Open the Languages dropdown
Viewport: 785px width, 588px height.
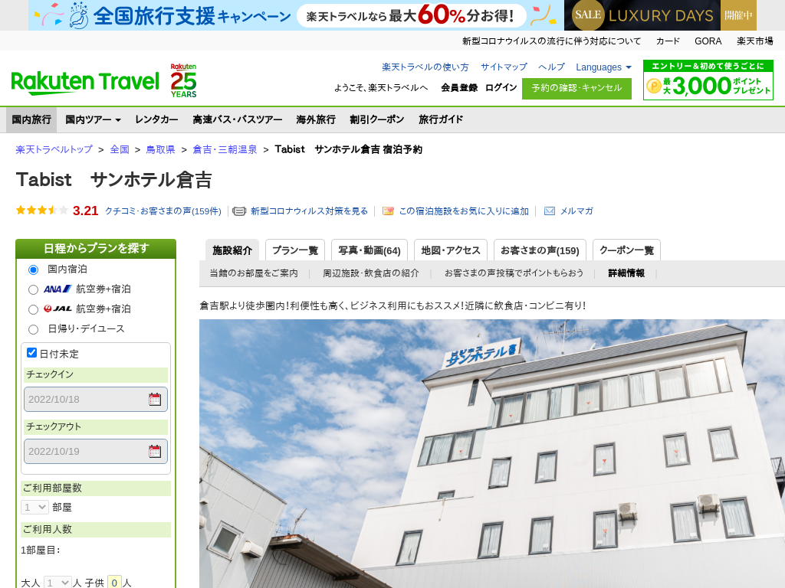pos(603,67)
